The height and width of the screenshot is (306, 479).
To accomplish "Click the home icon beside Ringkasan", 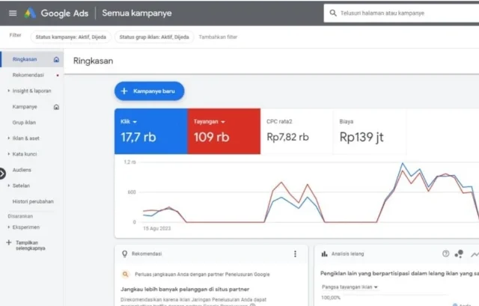I will 57,59.
